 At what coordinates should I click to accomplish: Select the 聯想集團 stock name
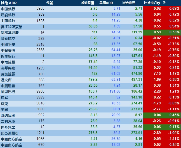pos(8,115)
